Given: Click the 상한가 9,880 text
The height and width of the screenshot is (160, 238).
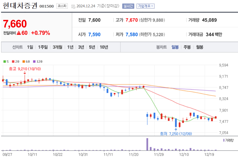Looking at the screenshot, I should pos(152,20).
